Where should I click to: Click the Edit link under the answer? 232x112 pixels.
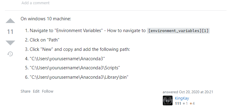click(36, 91)
